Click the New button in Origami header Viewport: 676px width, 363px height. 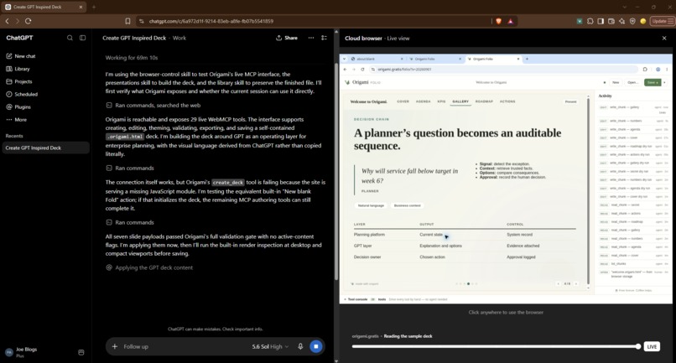[616, 82]
